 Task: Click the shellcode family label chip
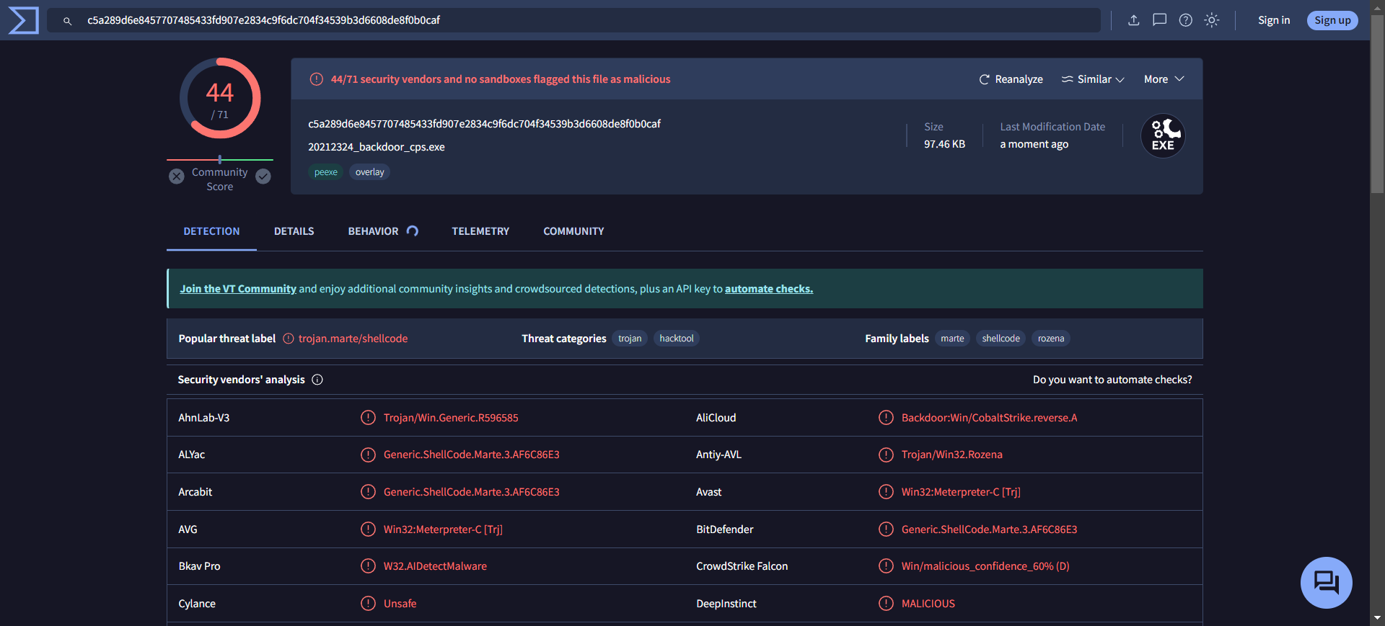pos(1001,339)
